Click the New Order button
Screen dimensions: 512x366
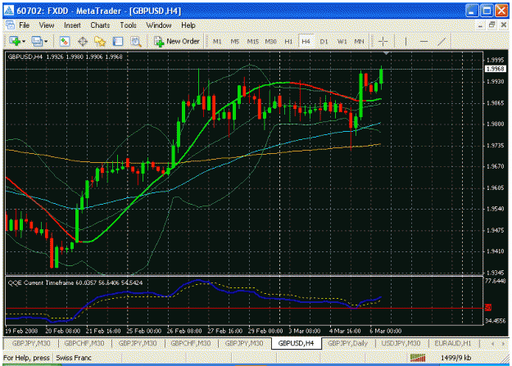176,41
